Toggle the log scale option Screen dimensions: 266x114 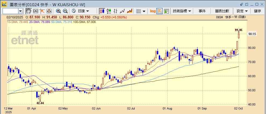click(x=153, y=11)
